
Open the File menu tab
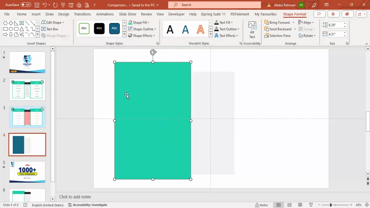7,14
